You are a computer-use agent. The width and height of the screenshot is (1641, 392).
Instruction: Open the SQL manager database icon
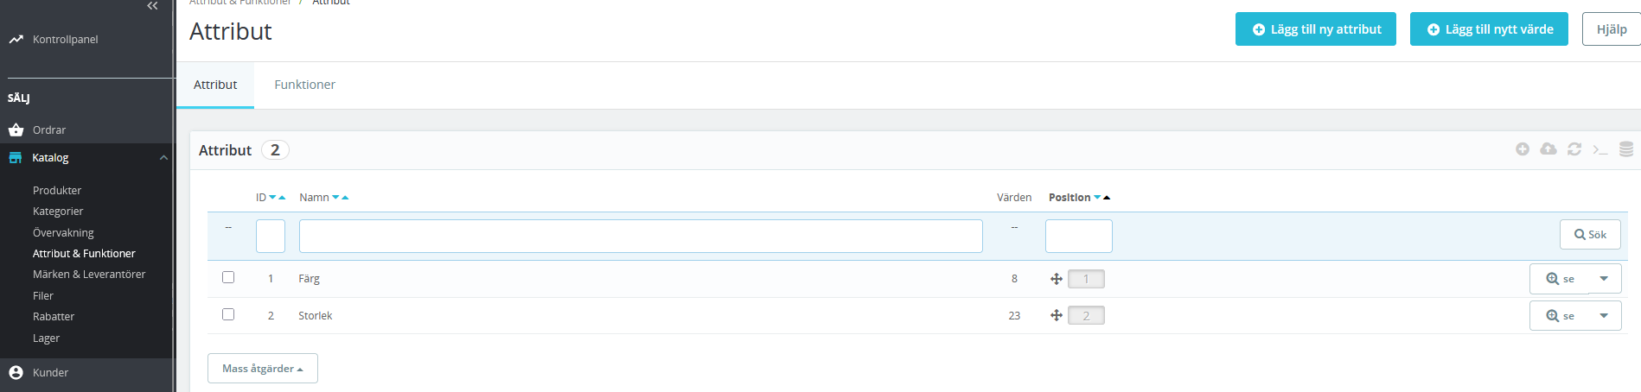coord(1626,149)
